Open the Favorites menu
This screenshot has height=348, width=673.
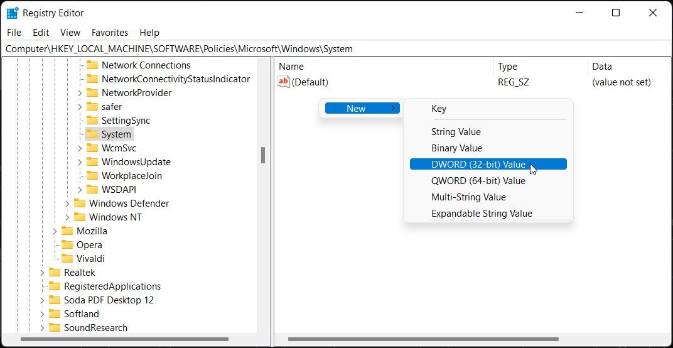point(109,33)
